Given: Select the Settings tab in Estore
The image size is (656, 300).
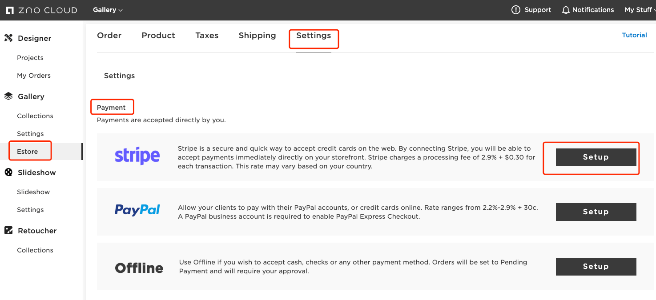Looking at the screenshot, I should pos(314,36).
